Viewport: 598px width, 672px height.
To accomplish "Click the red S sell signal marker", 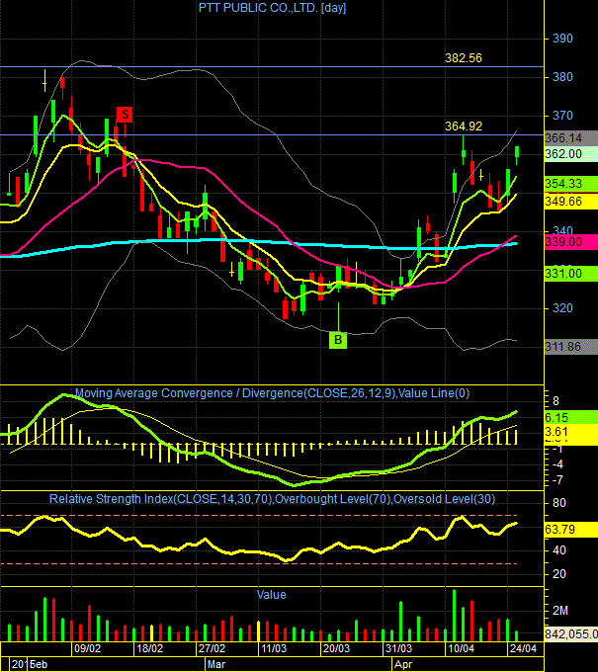I will pos(125,115).
